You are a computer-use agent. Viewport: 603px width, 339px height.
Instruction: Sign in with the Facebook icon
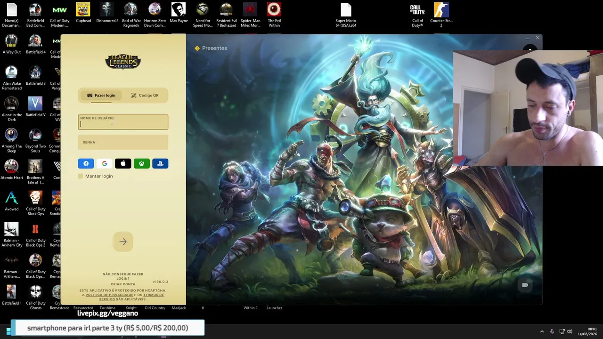[x=86, y=163]
